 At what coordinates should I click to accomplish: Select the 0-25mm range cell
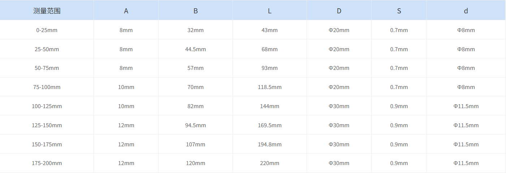[x=47, y=30]
